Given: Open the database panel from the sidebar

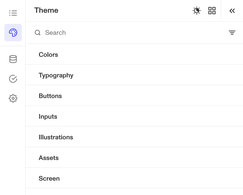Looking at the screenshot, I should (x=13, y=59).
